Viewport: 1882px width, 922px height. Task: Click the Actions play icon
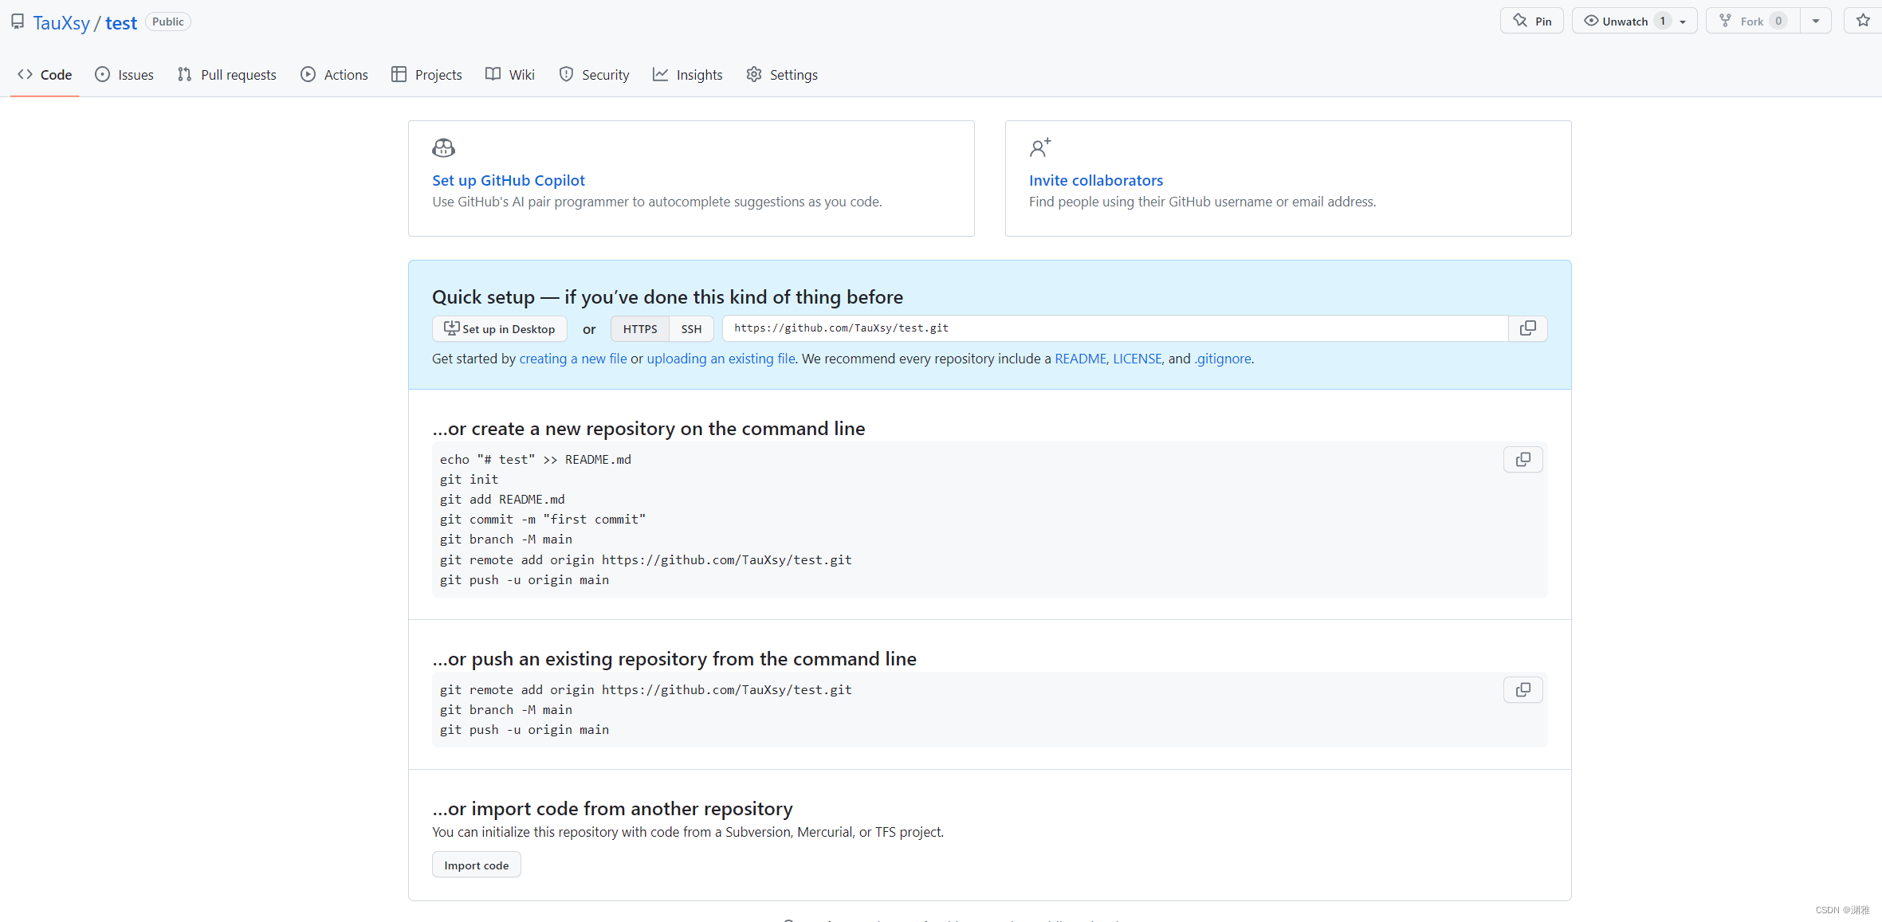pyautogui.click(x=308, y=74)
